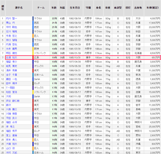Open player link 糸井 嘉男
This screenshot has height=154, width=161.
12,49
